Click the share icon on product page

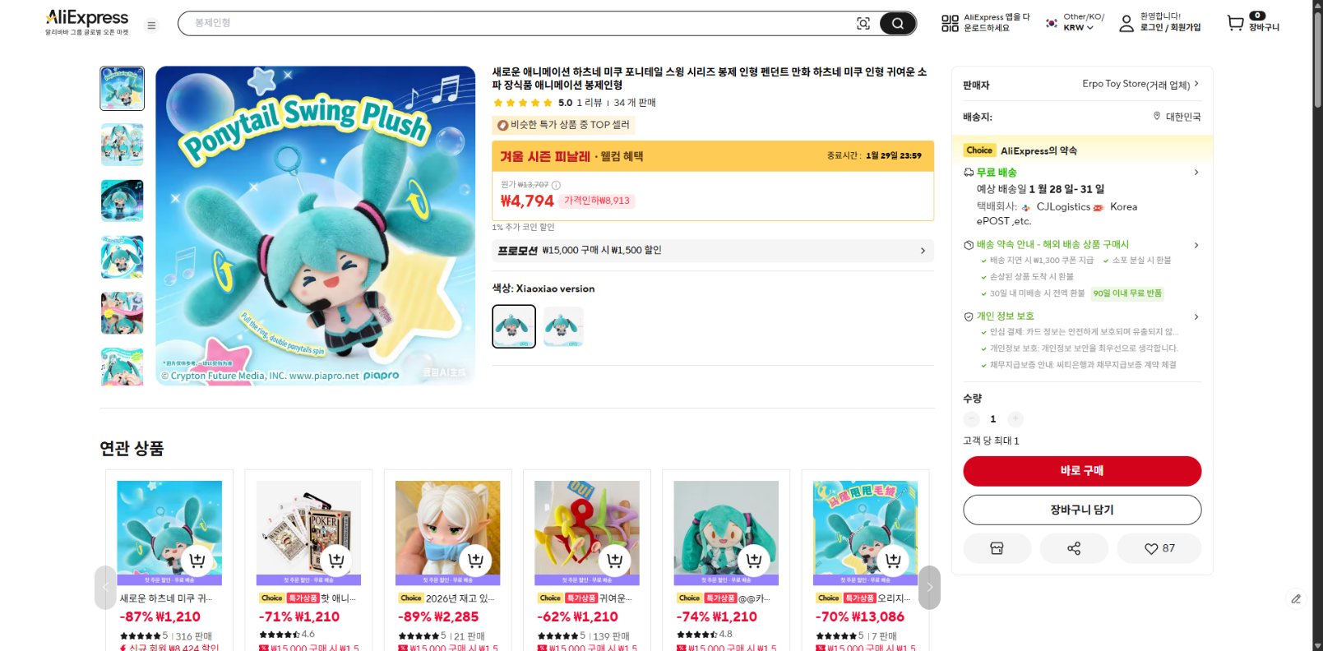(1075, 548)
